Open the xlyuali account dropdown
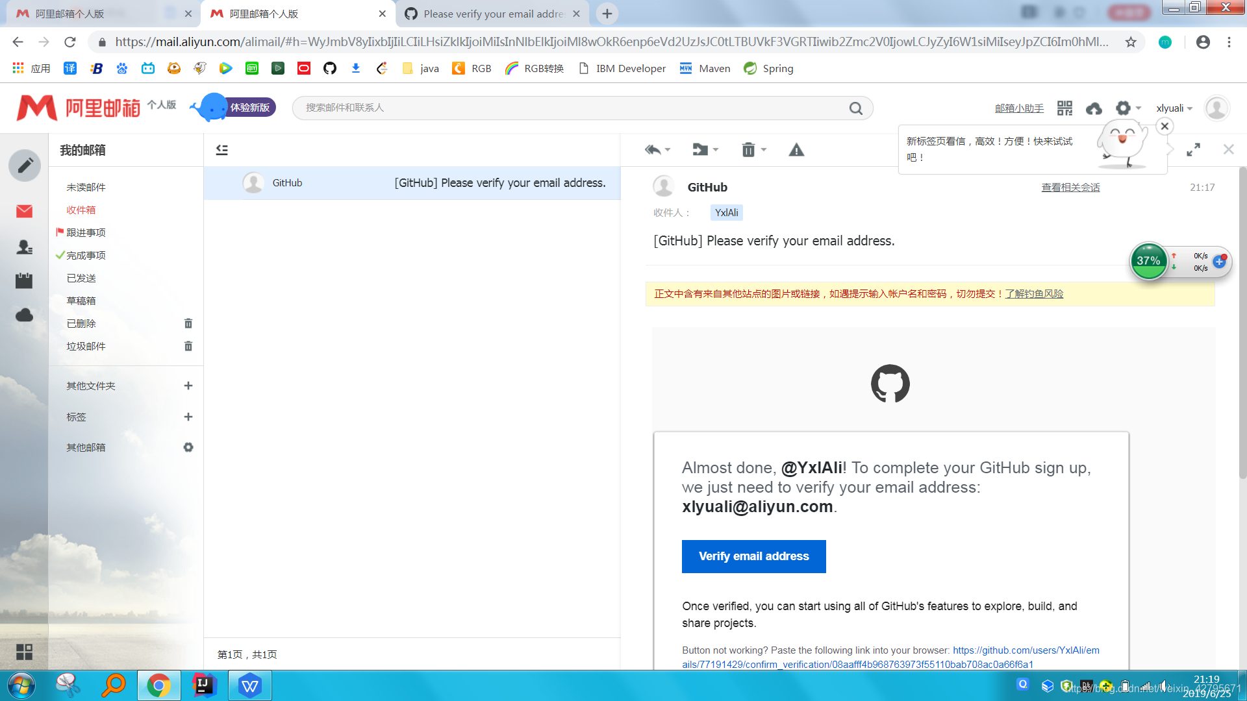1247x701 pixels. pyautogui.click(x=1174, y=108)
